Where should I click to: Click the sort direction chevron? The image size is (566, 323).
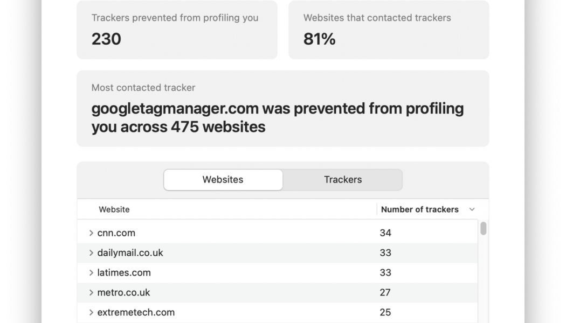pos(472,209)
